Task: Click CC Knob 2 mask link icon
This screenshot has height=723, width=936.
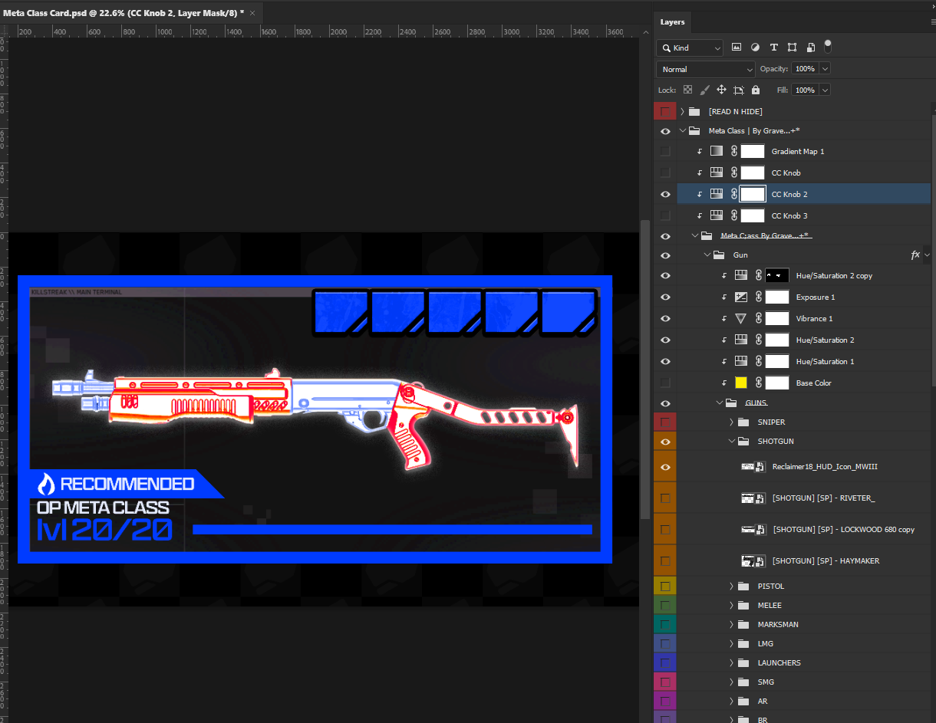Action: 733,194
